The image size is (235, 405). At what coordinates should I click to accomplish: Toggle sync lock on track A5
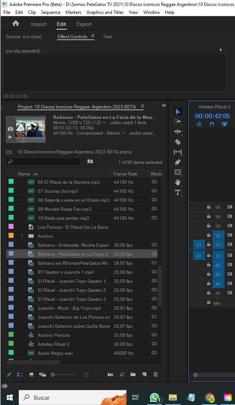pyautogui.click(x=229, y=293)
